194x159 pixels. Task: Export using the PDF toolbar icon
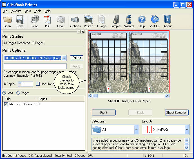point(48,19)
